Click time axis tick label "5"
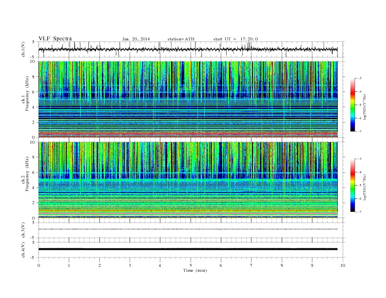The width and height of the screenshot is (386, 298). click(191, 265)
